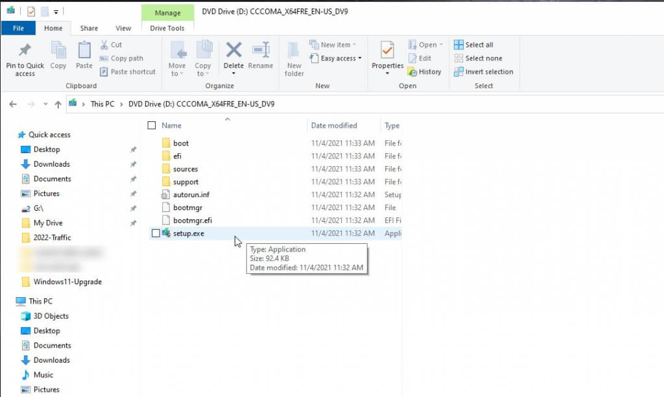Expand the Properties dropdown arrow
Screen dimensions: 664x397
point(387,74)
